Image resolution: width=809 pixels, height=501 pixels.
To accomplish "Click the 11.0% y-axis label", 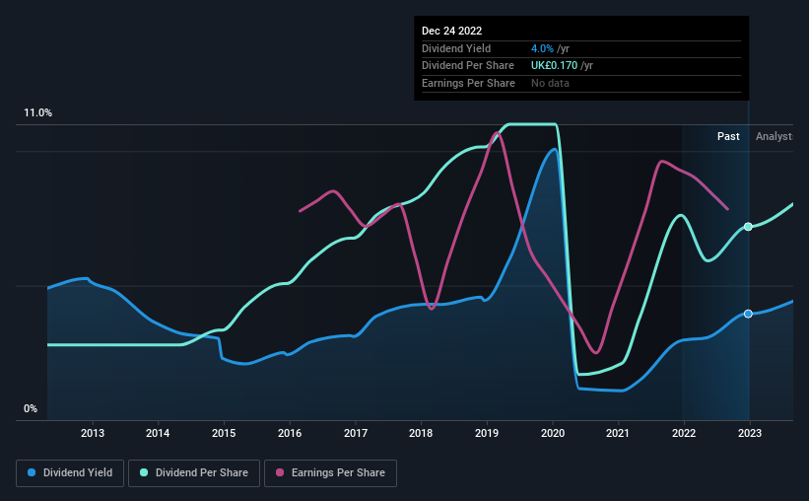I will [37, 113].
